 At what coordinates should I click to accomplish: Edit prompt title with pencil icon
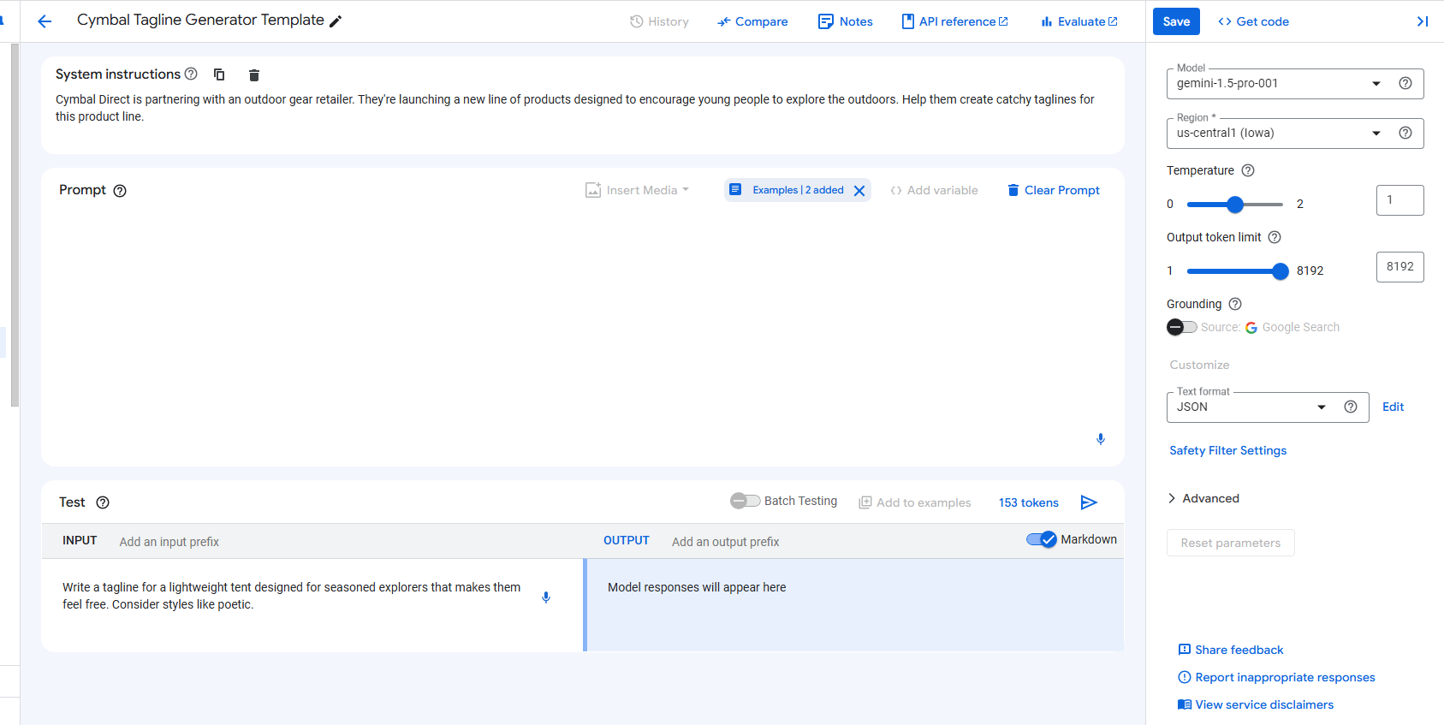click(x=336, y=21)
